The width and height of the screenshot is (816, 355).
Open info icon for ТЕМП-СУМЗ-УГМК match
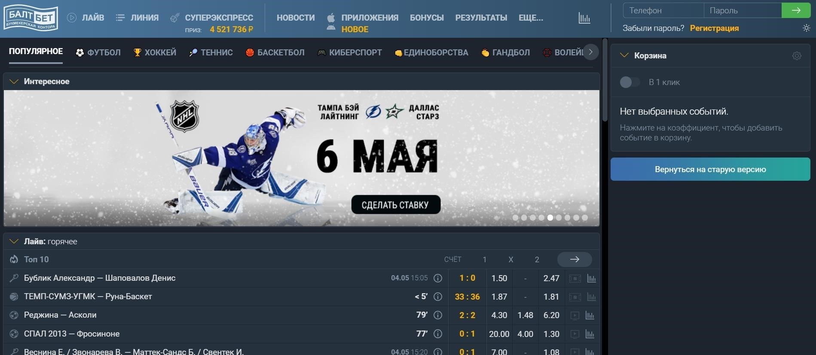(438, 297)
